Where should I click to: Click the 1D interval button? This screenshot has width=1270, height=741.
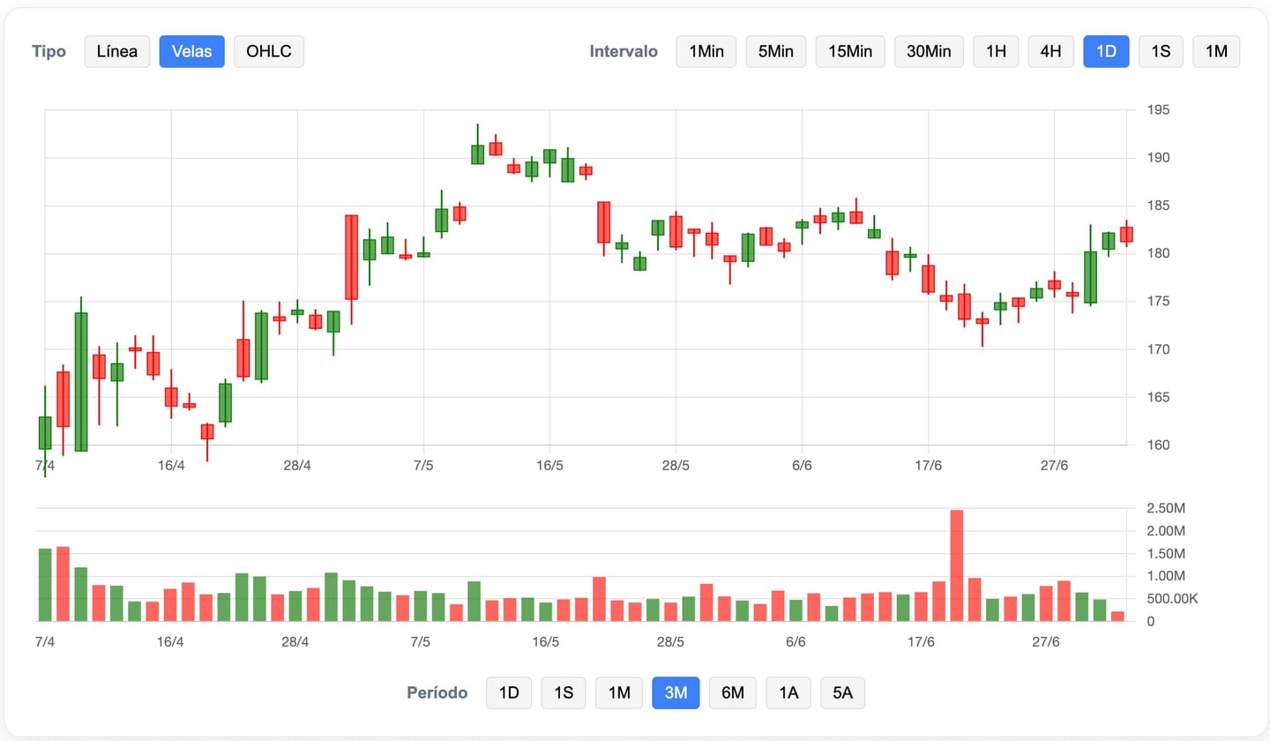click(1106, 51)
